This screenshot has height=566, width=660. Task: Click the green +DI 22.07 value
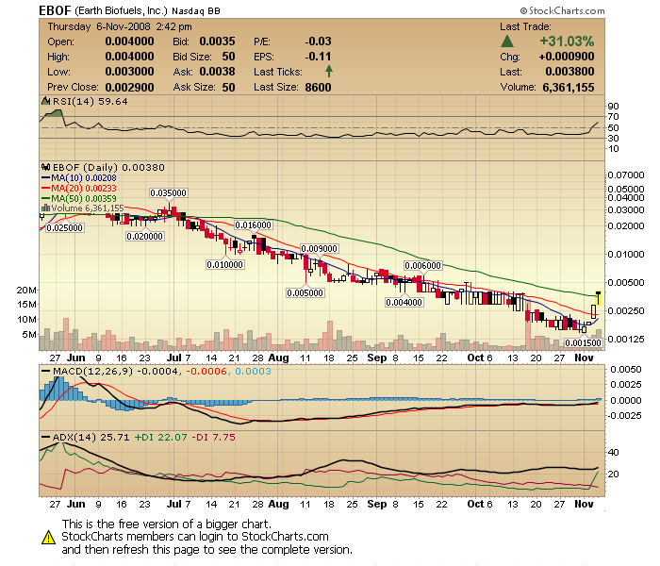pos(161,437)
